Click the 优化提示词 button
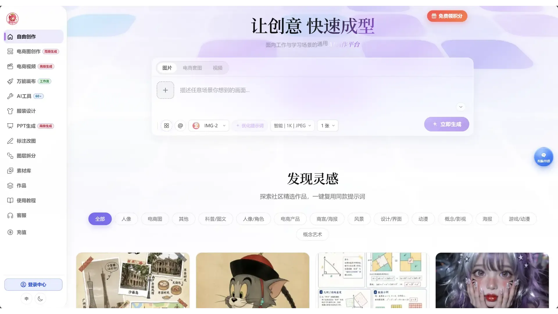Image resolution: width=558 pixels, height=314 pixels. click(250, 126)
